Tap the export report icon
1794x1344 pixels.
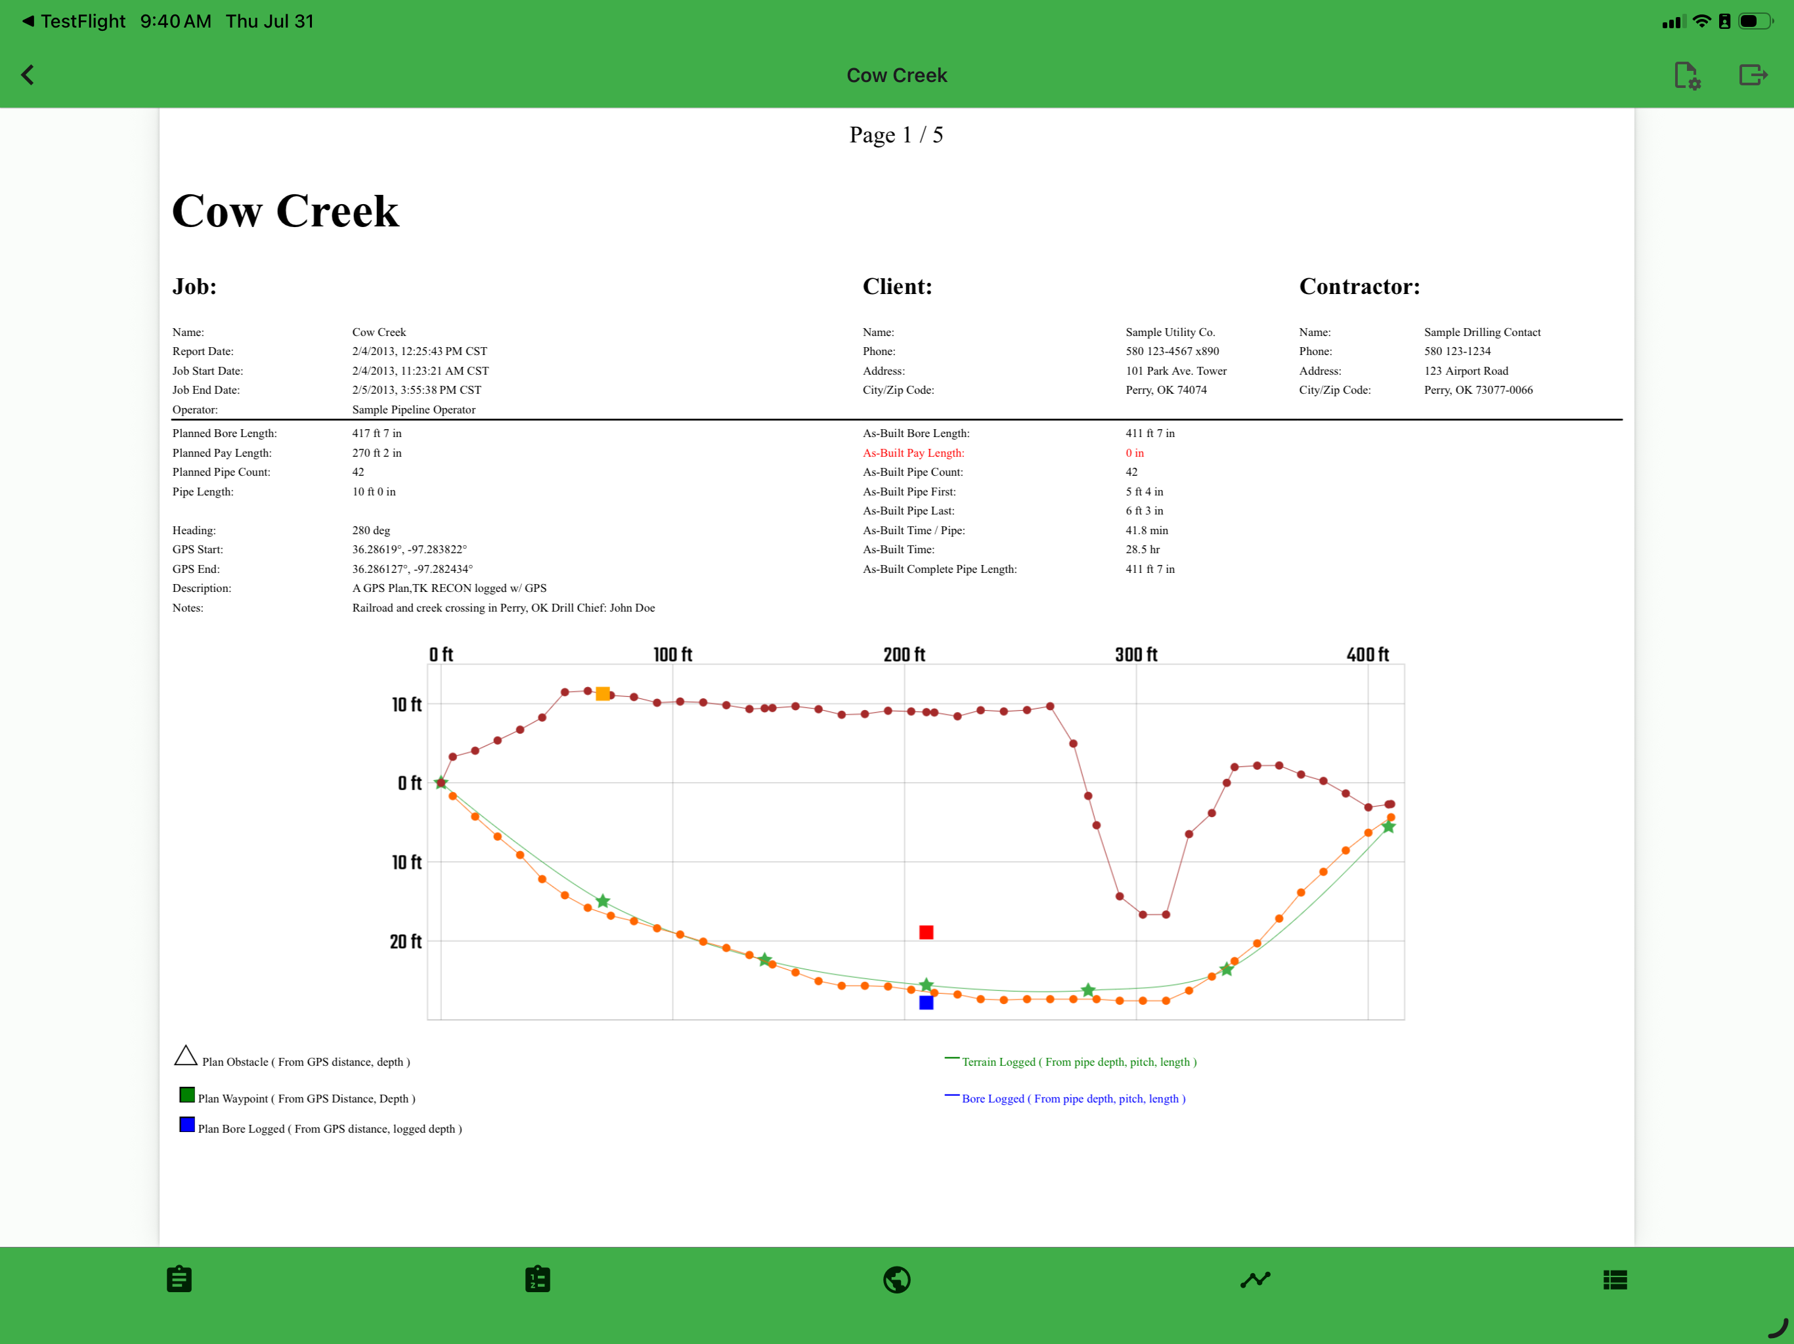pyautogui.click(x=1753, y=75)
